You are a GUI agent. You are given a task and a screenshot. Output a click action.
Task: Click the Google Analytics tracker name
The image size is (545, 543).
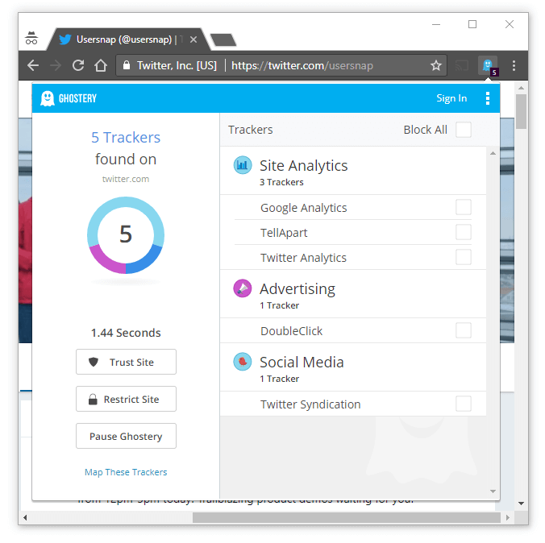click(x=304, y=208)
